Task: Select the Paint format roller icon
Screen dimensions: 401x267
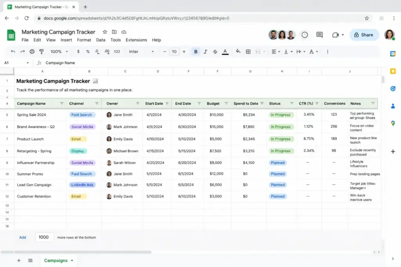Action: 42,52
